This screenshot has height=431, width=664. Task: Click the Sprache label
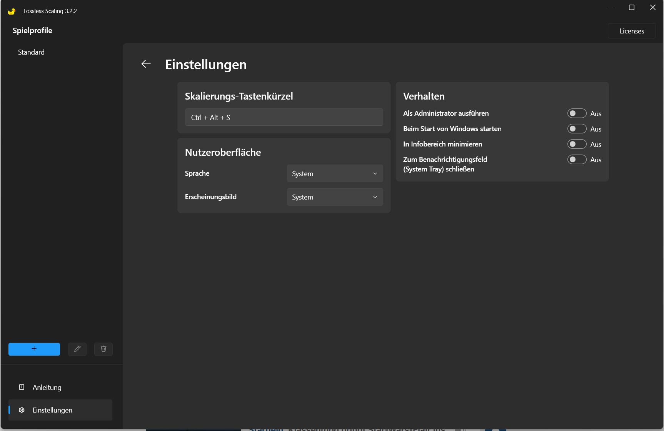(x=197, y=173)
